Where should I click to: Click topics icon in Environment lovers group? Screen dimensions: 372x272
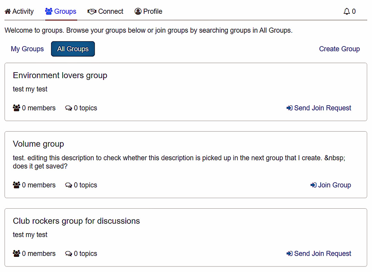tap(69, 108)
